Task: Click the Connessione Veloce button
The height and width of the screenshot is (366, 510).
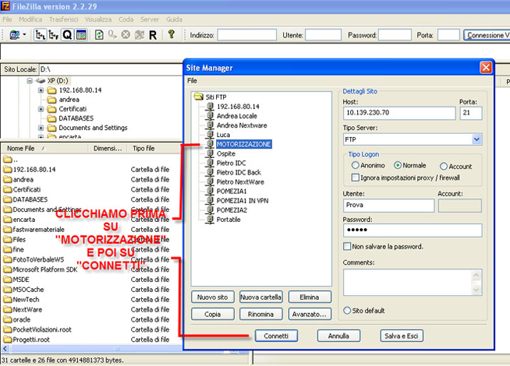Action: pyautogui.click(x=487, y=35)
